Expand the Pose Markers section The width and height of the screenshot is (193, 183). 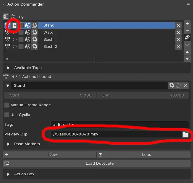coord(9,144)
